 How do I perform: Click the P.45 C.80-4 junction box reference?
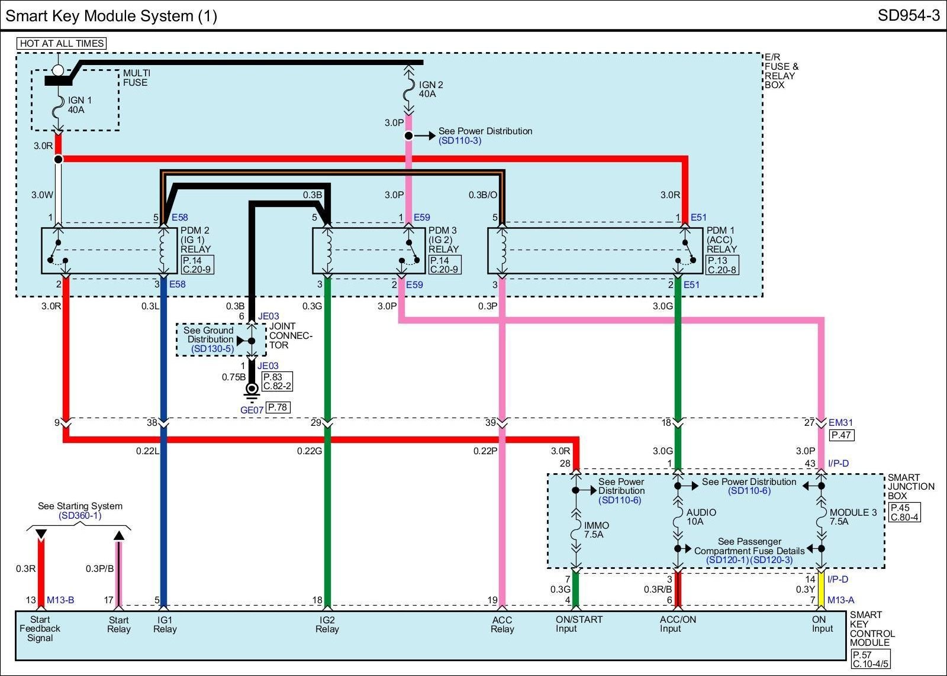[904, 512]
